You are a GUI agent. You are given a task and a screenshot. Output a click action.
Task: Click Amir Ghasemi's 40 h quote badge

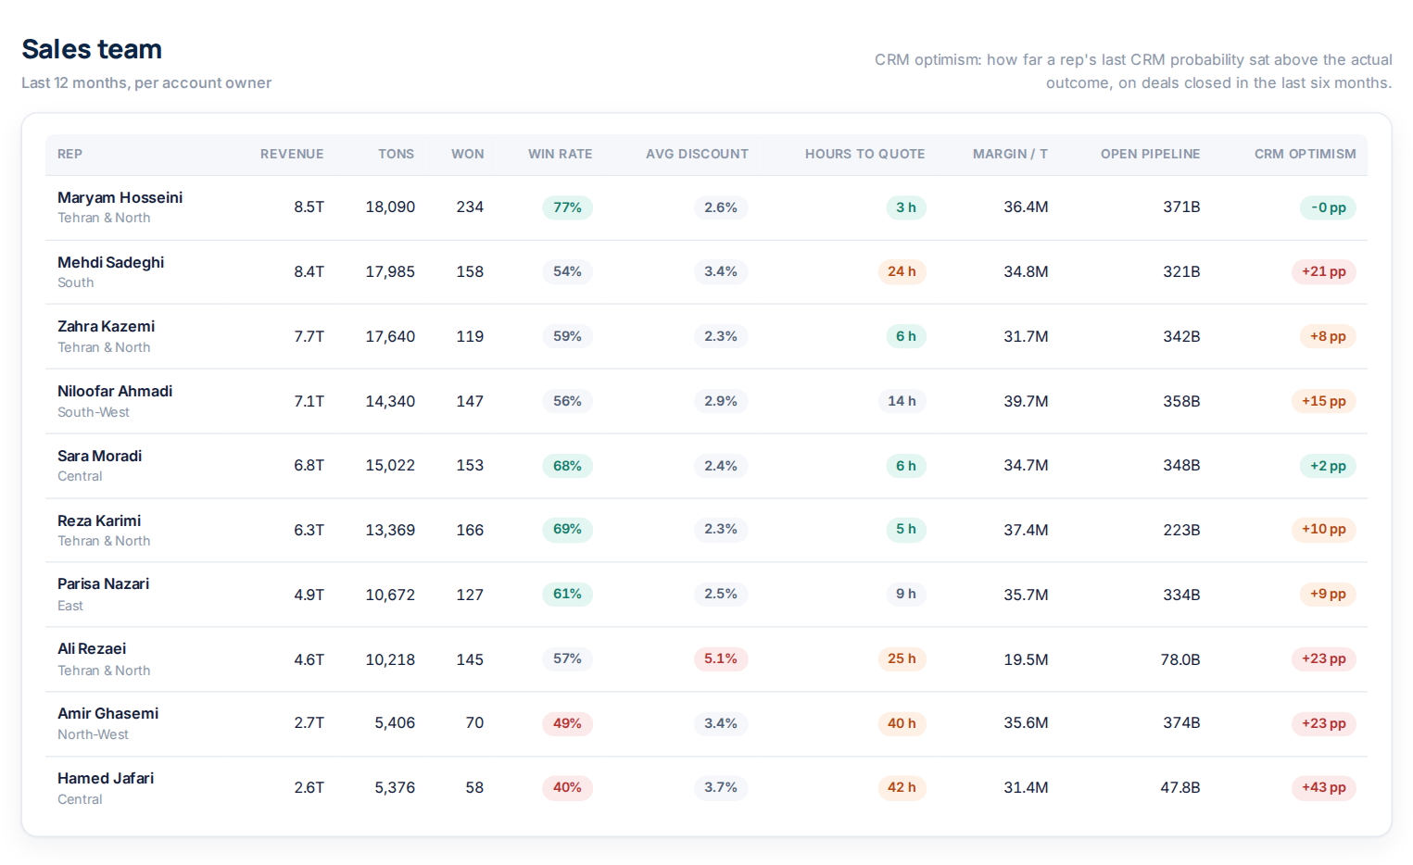pyautogui.click(x=902, y=723)
